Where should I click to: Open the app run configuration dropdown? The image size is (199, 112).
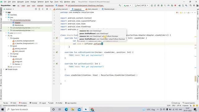127,6
